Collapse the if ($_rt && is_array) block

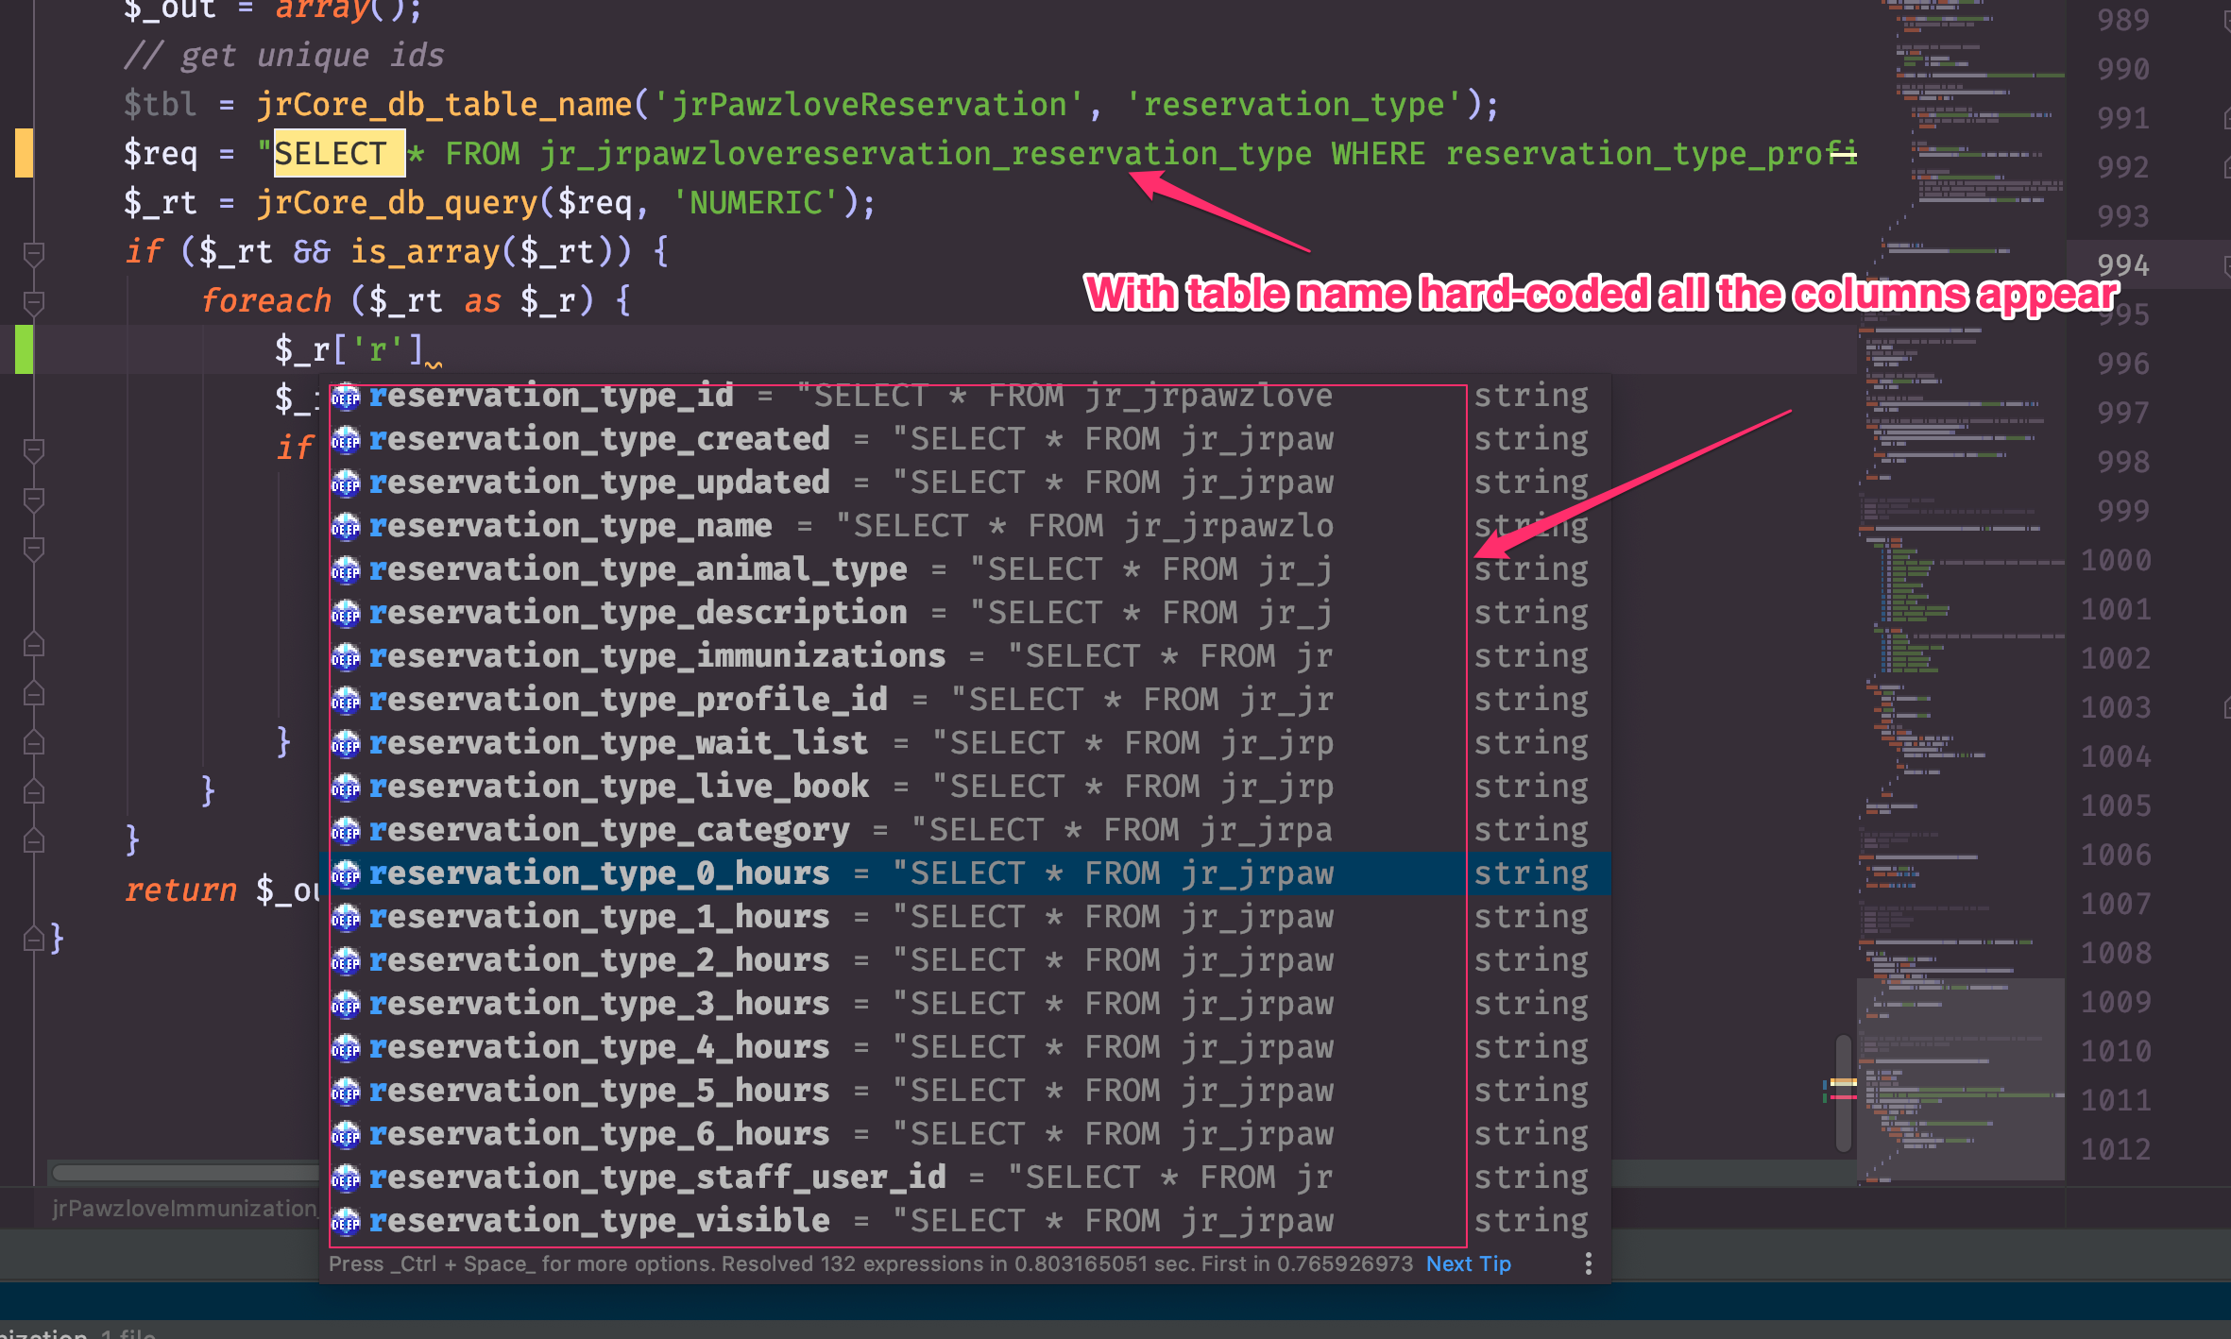coord(34,253)
